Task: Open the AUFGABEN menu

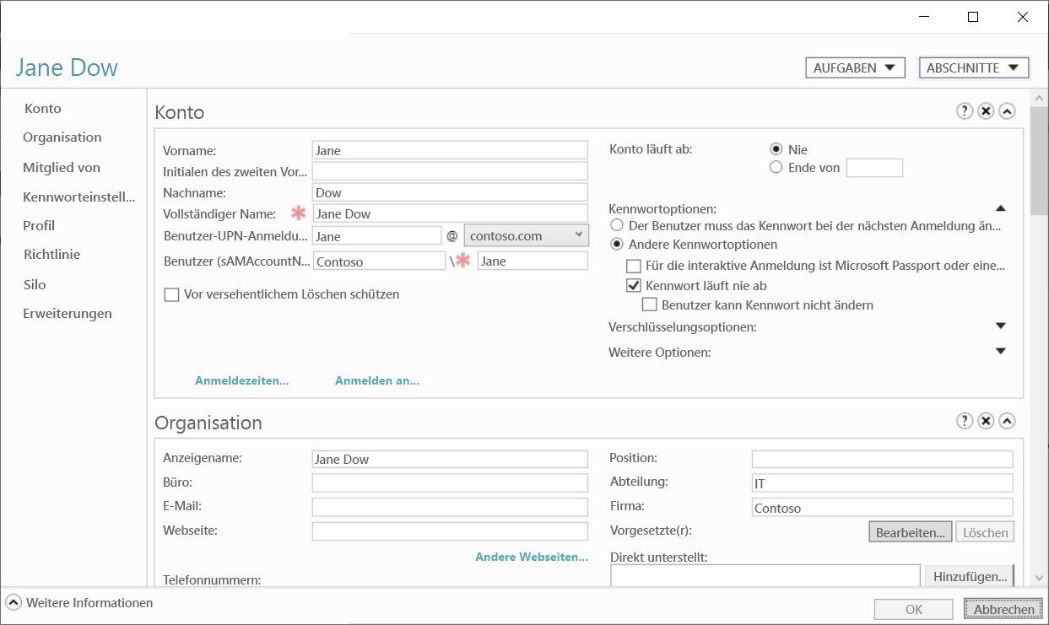Action: tap(855, 67)
